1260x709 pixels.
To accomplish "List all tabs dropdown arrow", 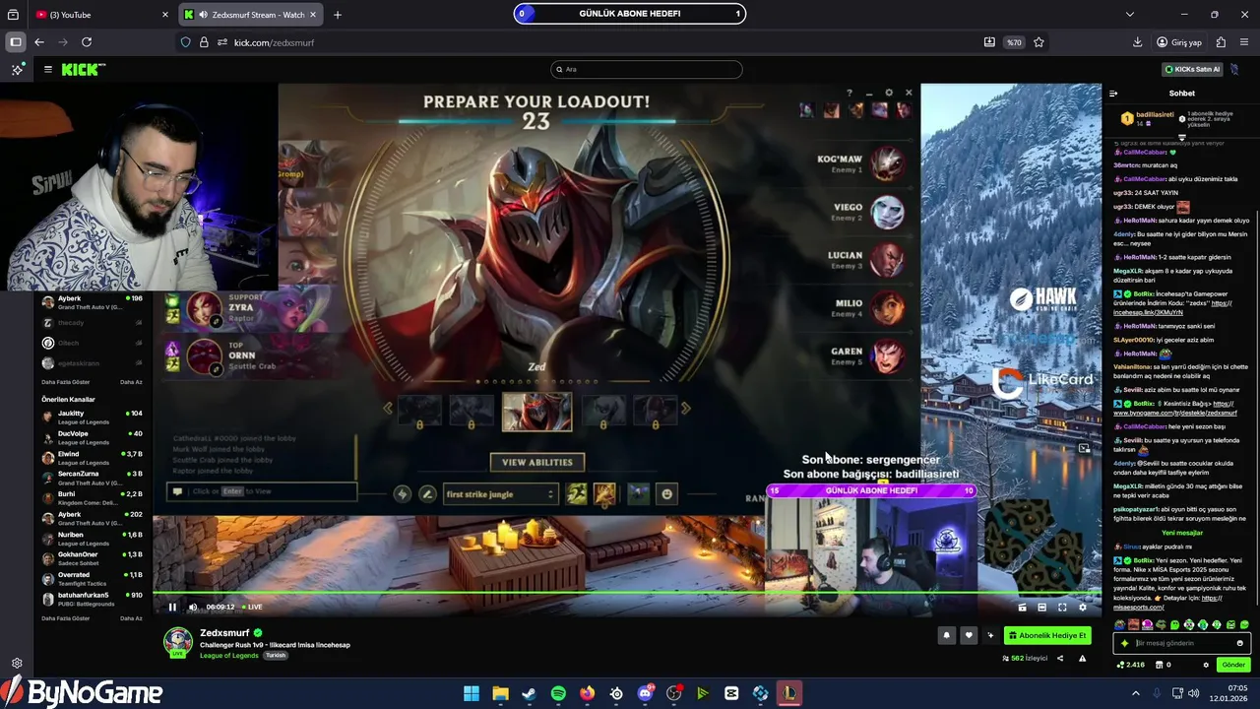I will (1130, 15).
